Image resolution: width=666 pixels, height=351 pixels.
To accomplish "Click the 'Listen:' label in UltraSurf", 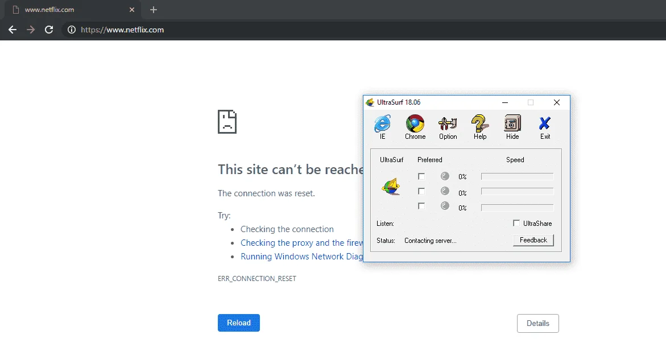I will tap(385, 224).
